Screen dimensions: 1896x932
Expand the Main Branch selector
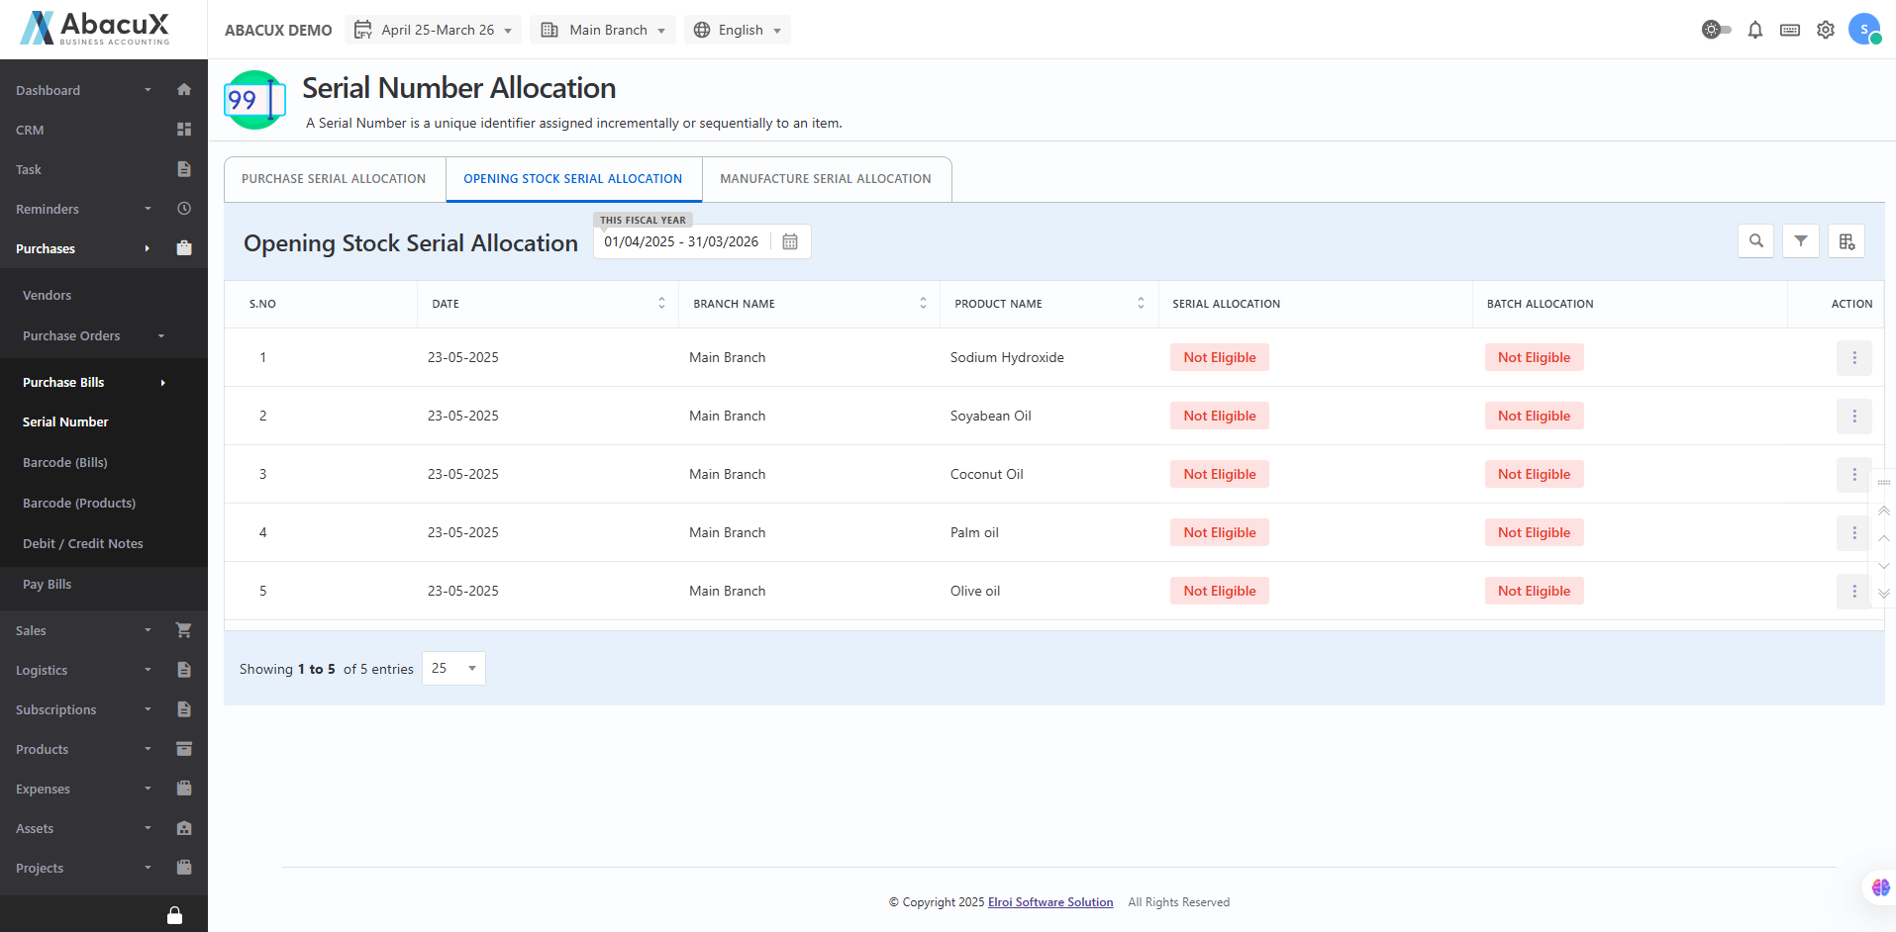[x=602, y=30]
